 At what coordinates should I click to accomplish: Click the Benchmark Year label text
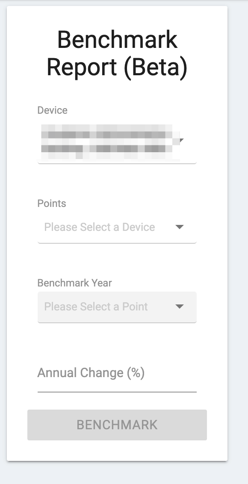[x=74, y=283]
